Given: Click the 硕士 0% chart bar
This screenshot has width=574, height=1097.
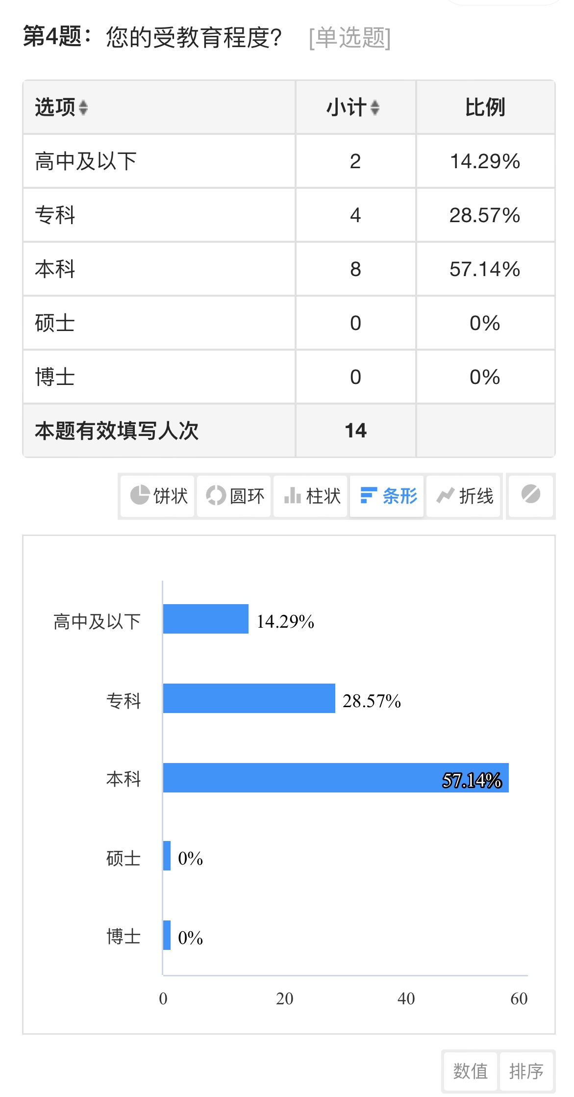Looking at the screenshot, I should 167,856.
